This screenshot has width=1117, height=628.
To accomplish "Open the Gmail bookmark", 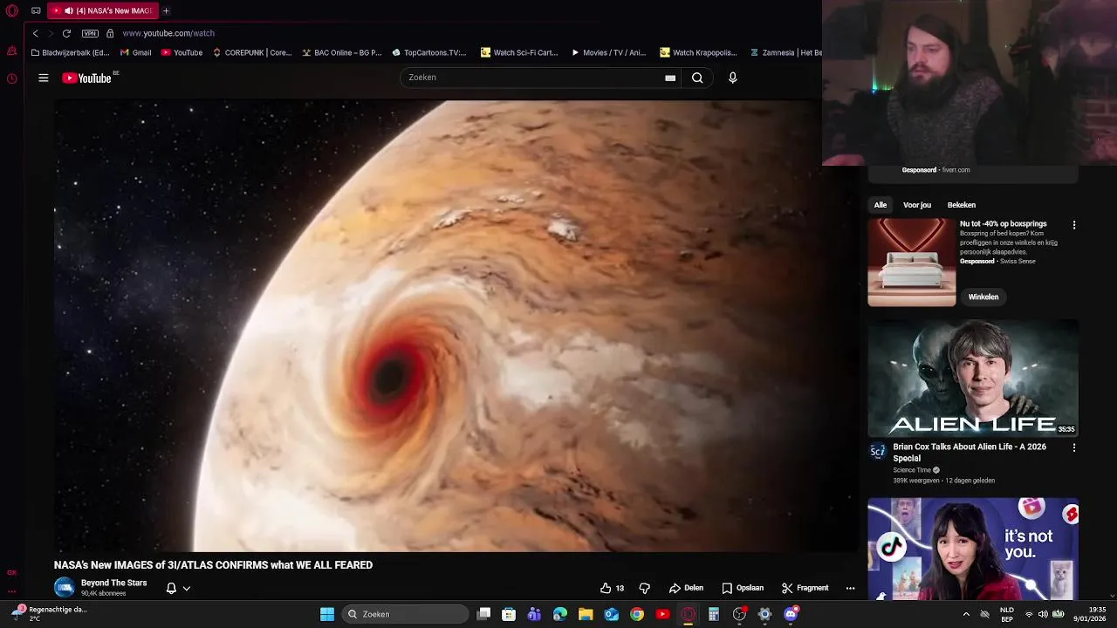I will click(x=135, y=52).
